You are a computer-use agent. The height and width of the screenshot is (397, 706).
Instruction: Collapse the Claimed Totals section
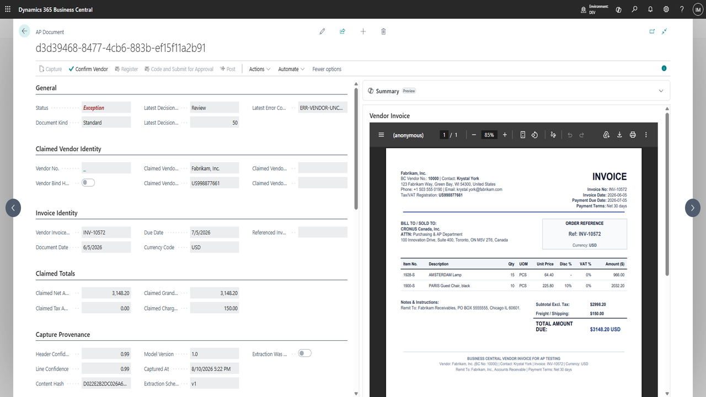click(55, 273)
